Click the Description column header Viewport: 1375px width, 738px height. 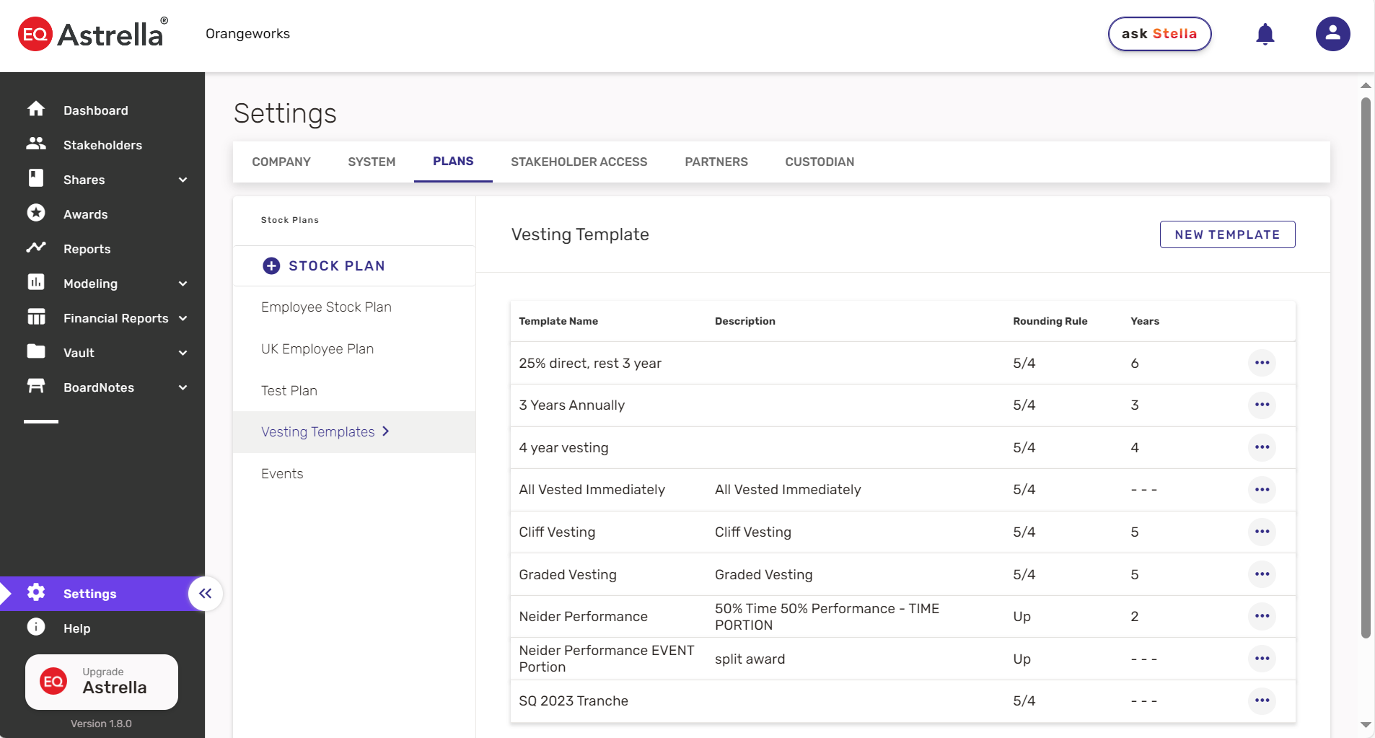point(744,321)
